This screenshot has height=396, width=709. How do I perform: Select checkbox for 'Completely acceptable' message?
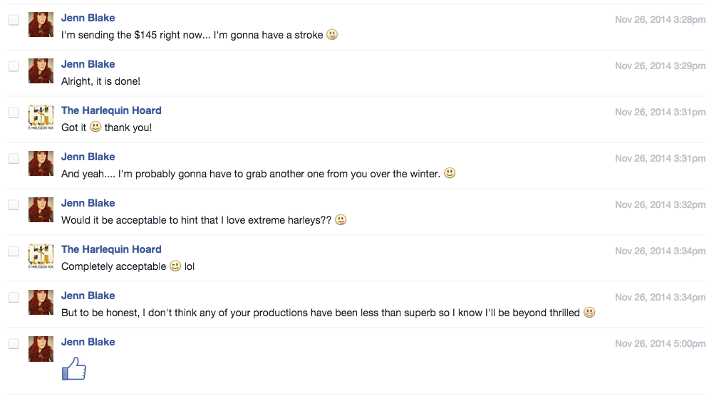tap(14, 251)
